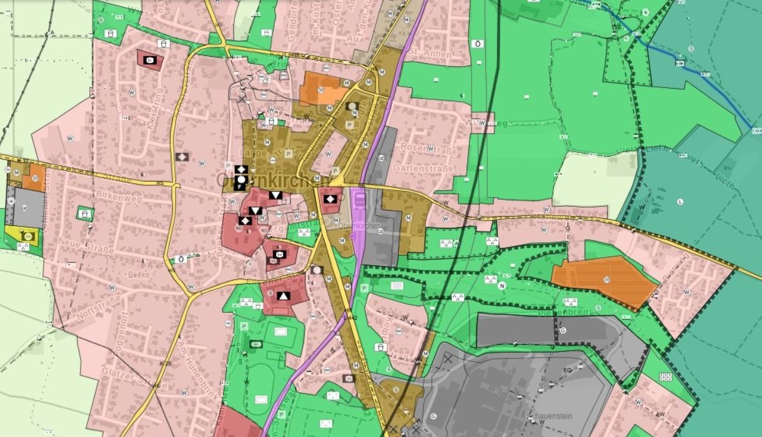Screen dimensions: 762x437
Task: Click the nine-square grid symbol
Action: click(x=665, y=377)
